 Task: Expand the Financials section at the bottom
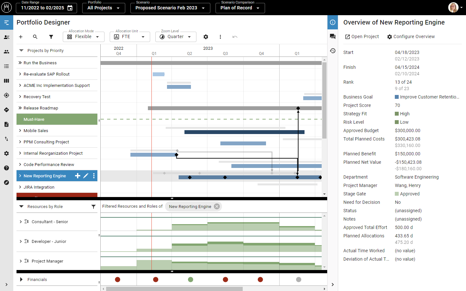pyautogui.click(x=21, y=279)
